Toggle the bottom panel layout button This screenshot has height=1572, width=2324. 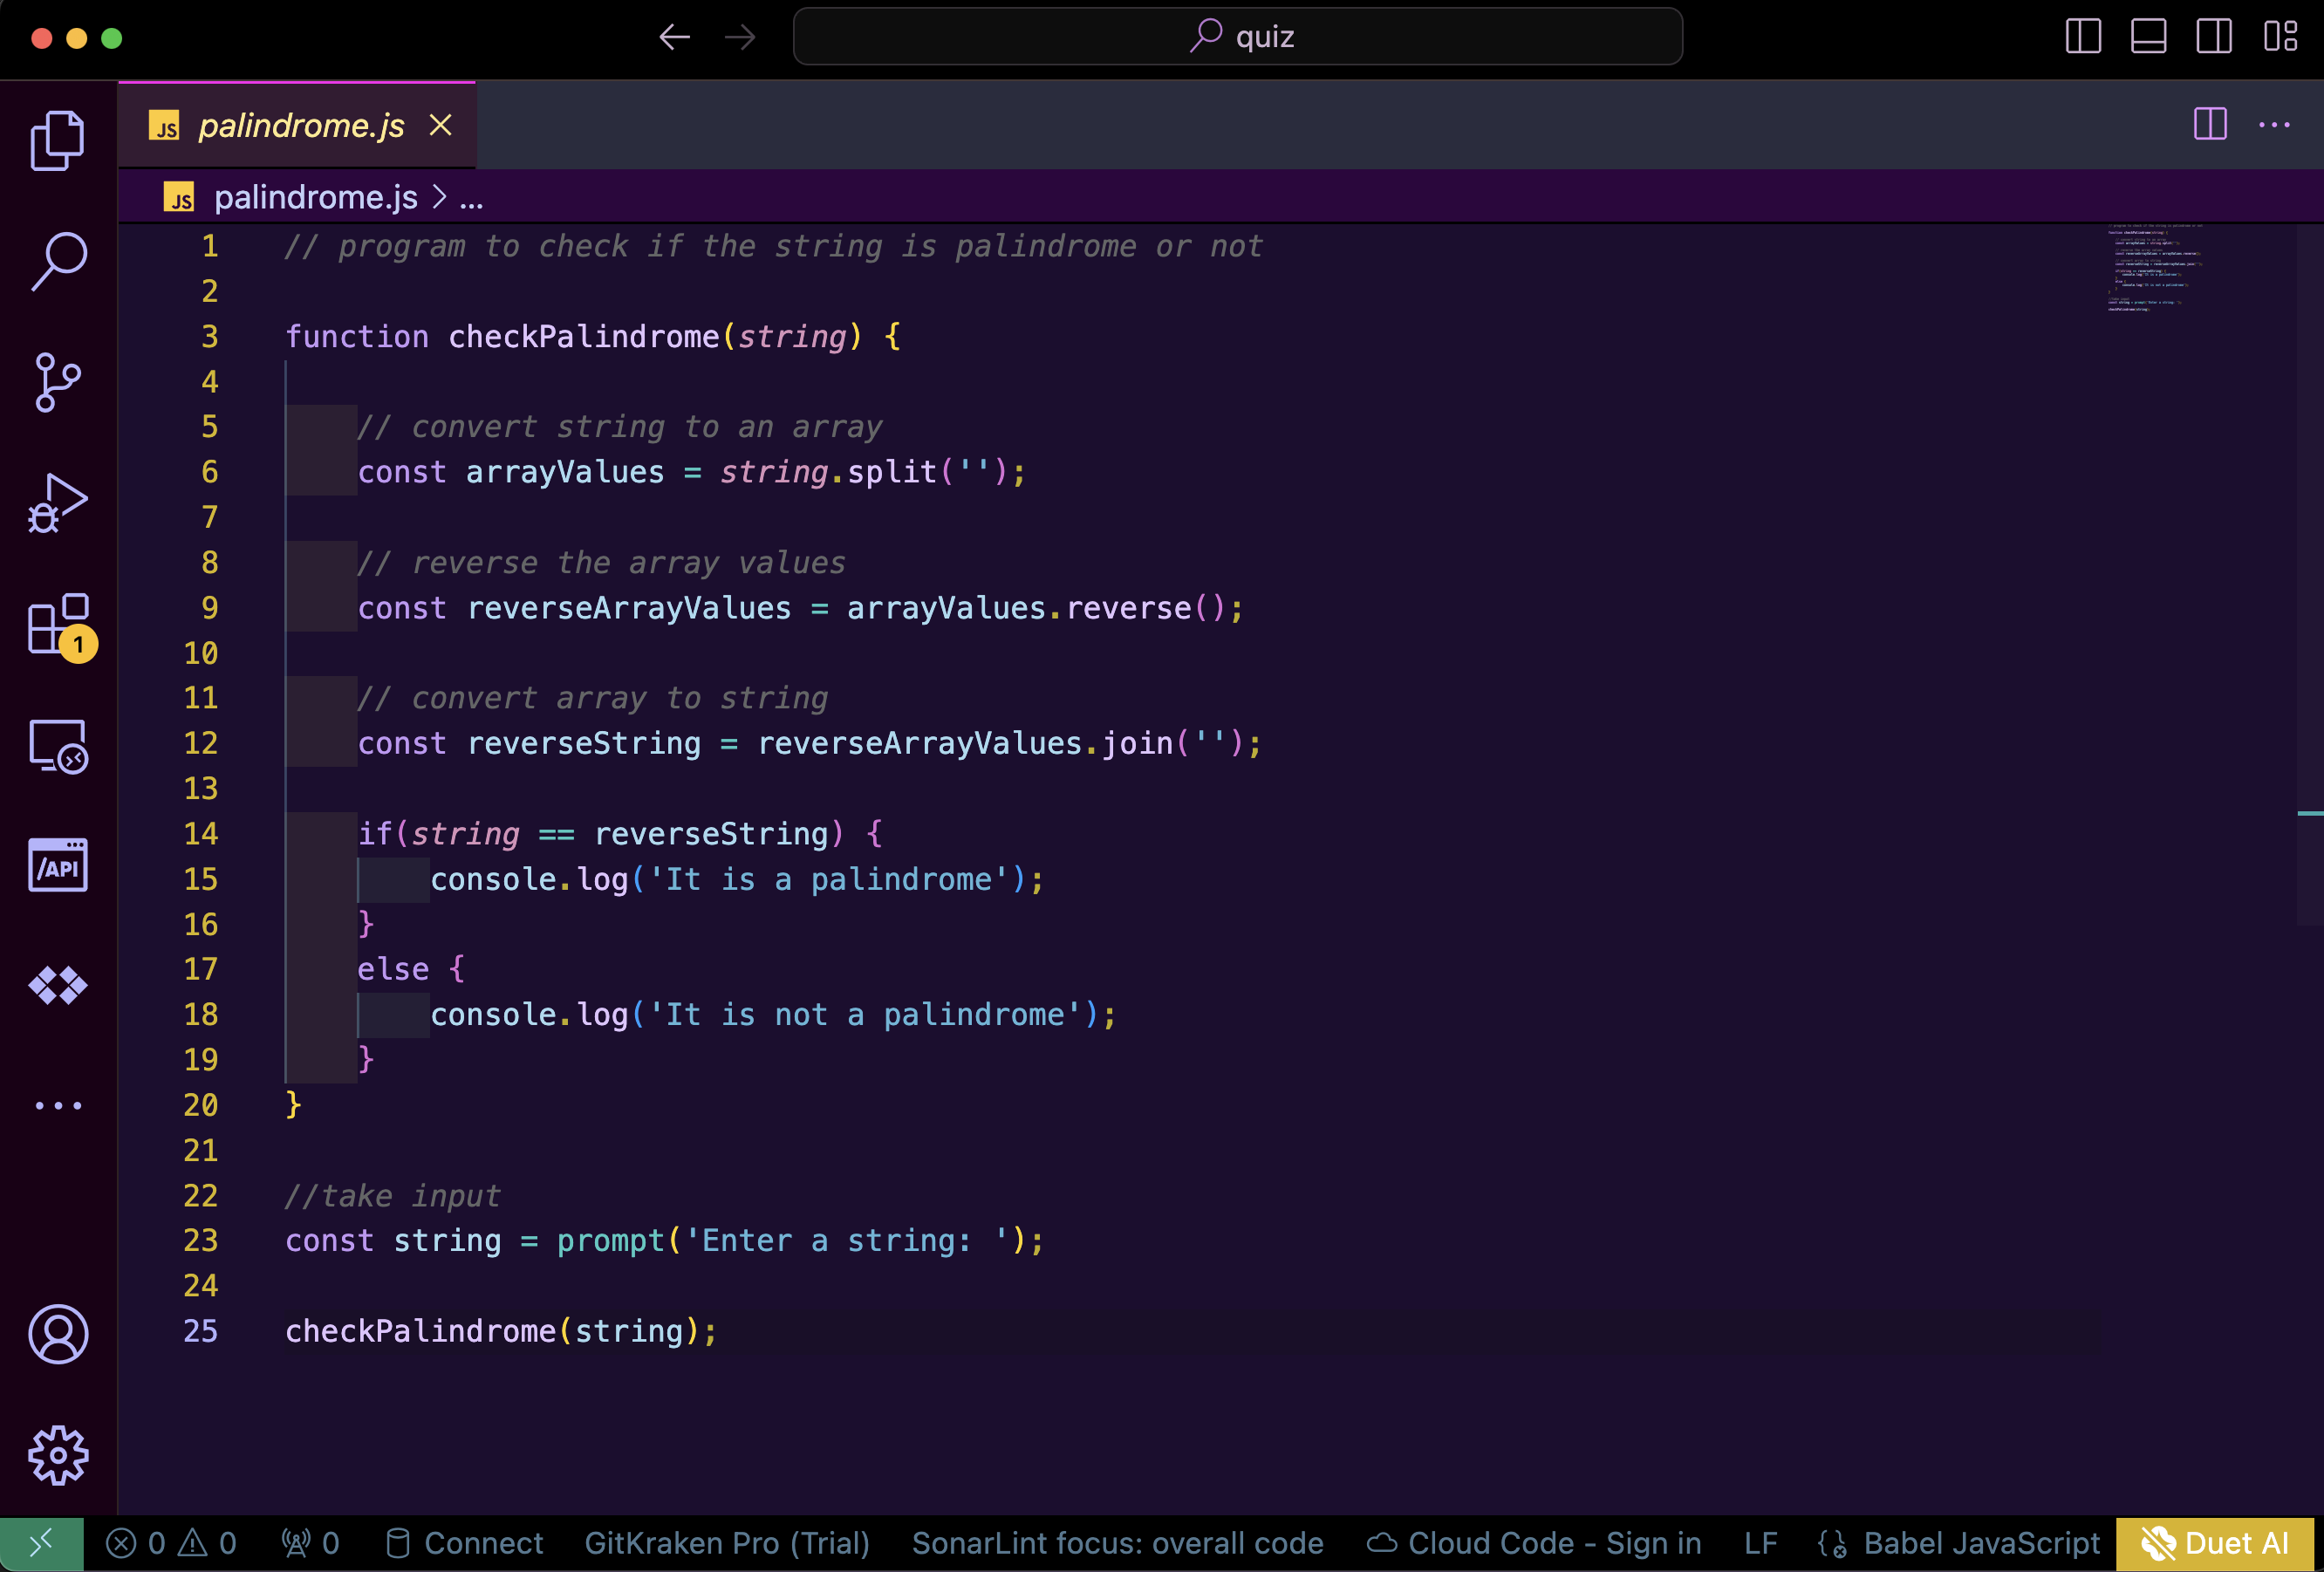tap(2148, 37)
